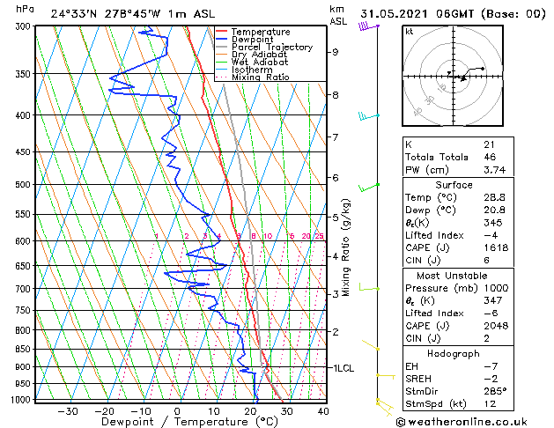Click the hPa pressure axis label
This screenshot has height=428, width=554.
pyautogui.click(x=25, y=9)
